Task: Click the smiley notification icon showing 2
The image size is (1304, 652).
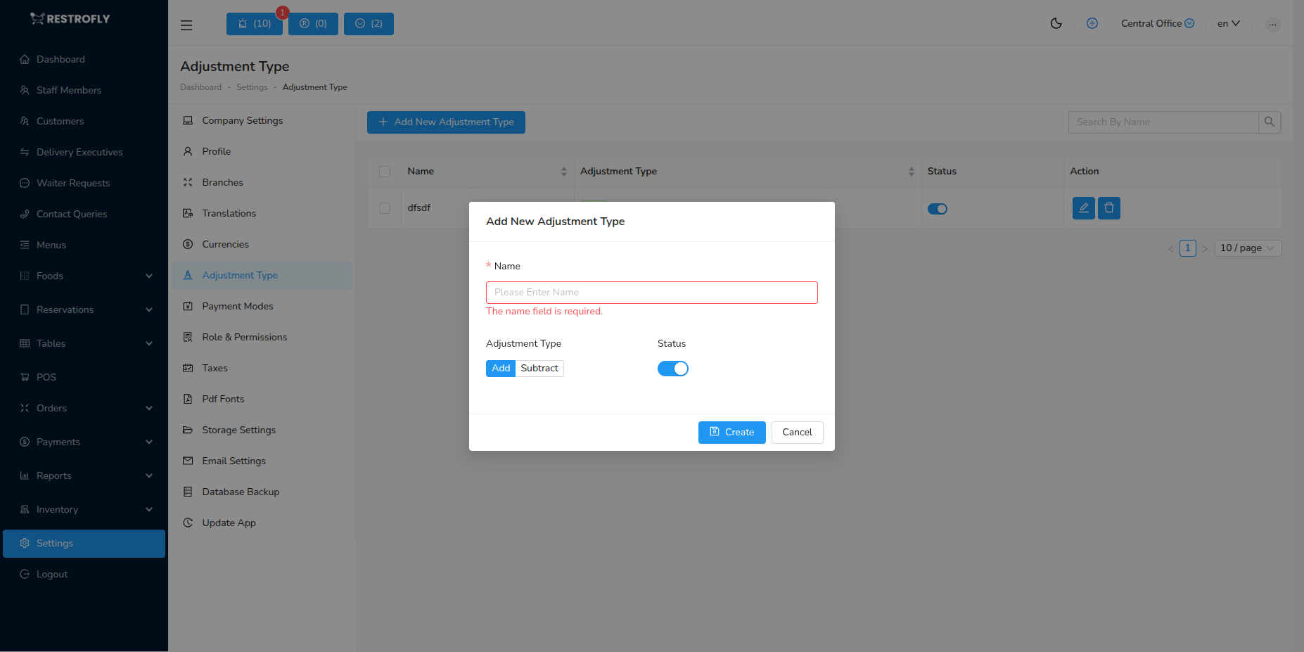Action: (369, 23)
